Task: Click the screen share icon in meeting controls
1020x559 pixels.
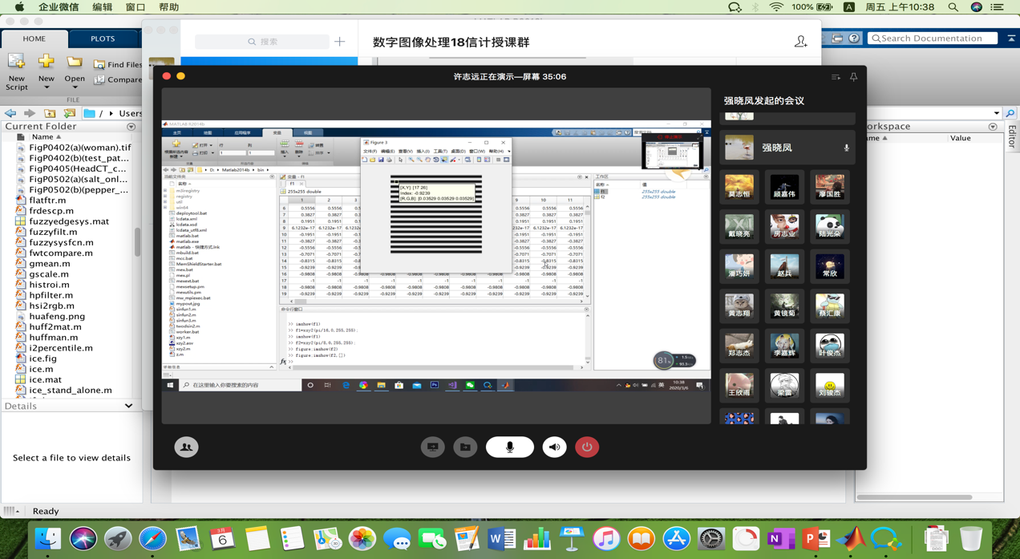Action: click(x=432, y=447)
